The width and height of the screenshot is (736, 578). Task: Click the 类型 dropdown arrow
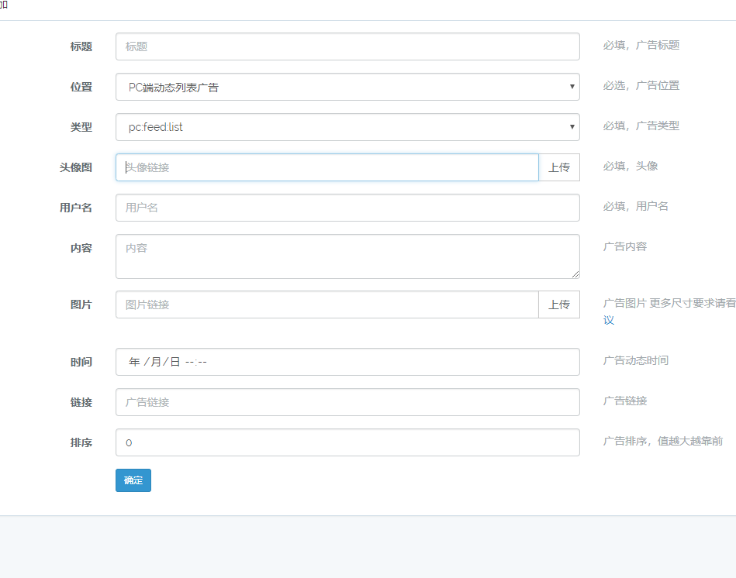[x=571, y=127]
